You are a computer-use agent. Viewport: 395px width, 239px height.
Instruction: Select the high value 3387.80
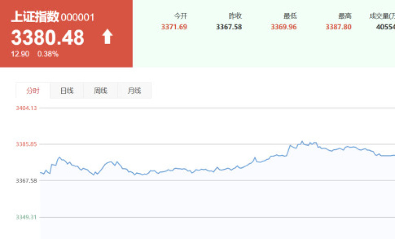(339, 27)
